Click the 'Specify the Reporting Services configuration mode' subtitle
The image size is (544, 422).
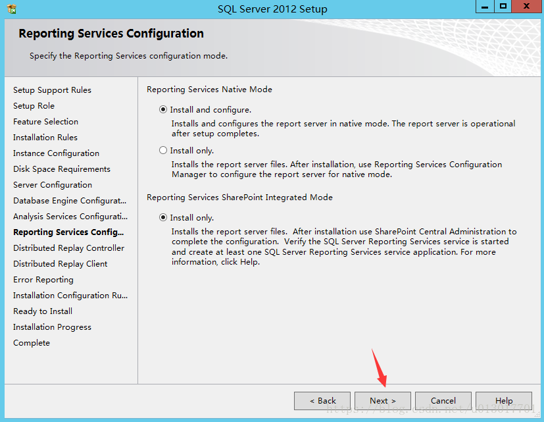[x=128, y=56]
